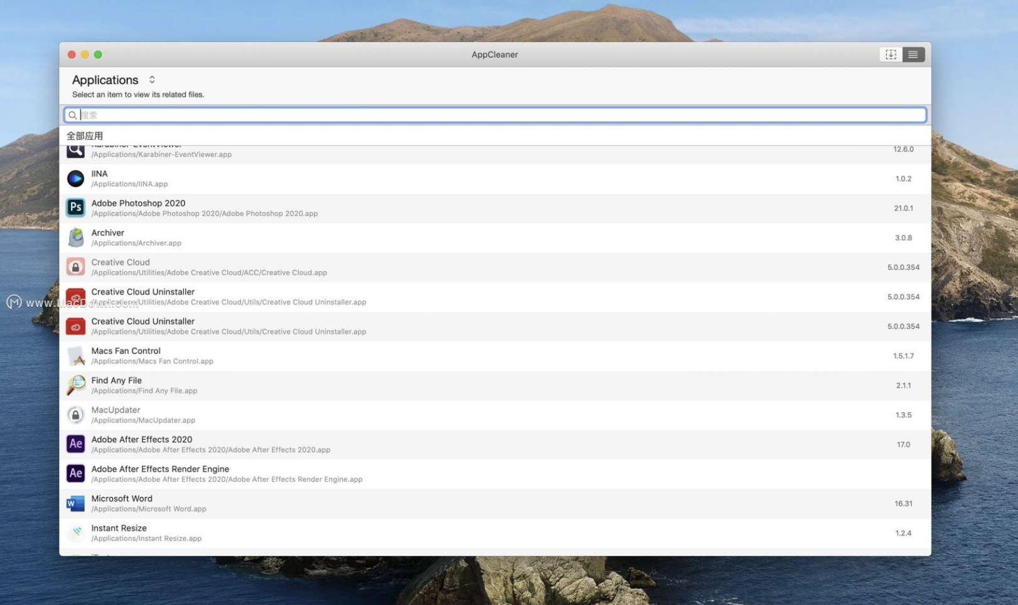The image size is (1018, 605).
Task: Click the After Effects Render Engine icon
Action: coord(75,474)
